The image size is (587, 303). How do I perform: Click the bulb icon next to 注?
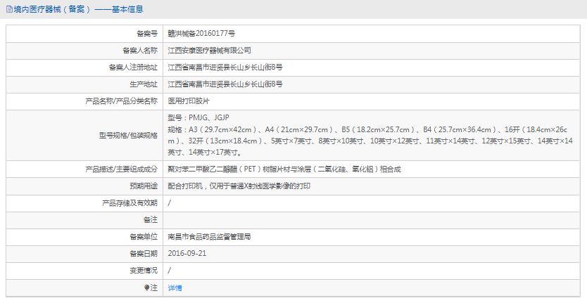coord(146,288)
